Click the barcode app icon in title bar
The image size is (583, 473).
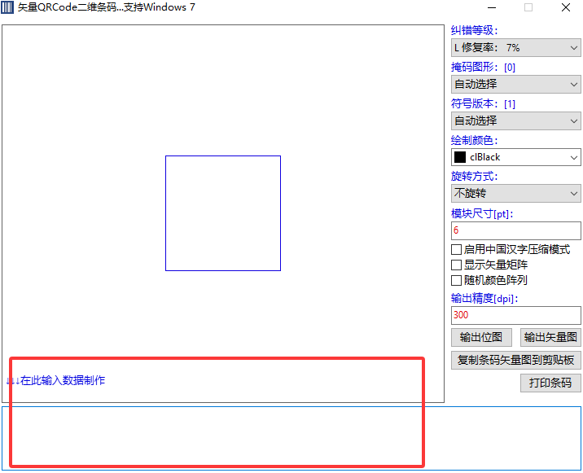coord(7,7)
